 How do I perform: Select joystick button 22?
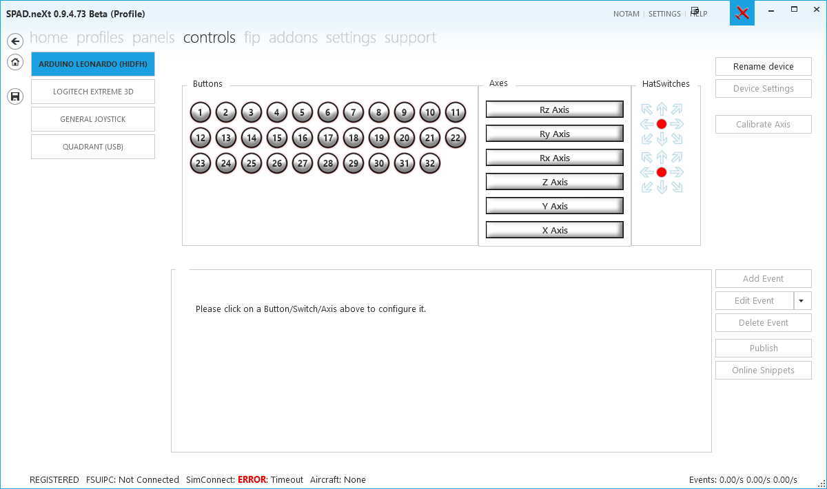pos(456,138)
